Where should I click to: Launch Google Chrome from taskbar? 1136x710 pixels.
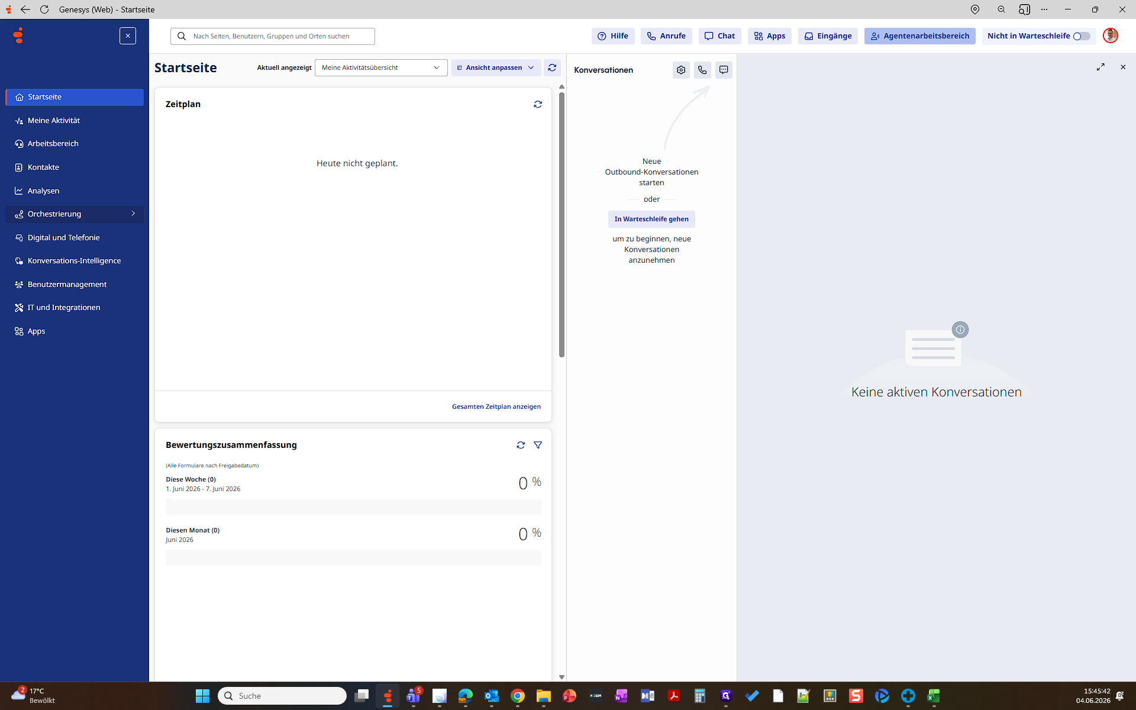[518, 696]
